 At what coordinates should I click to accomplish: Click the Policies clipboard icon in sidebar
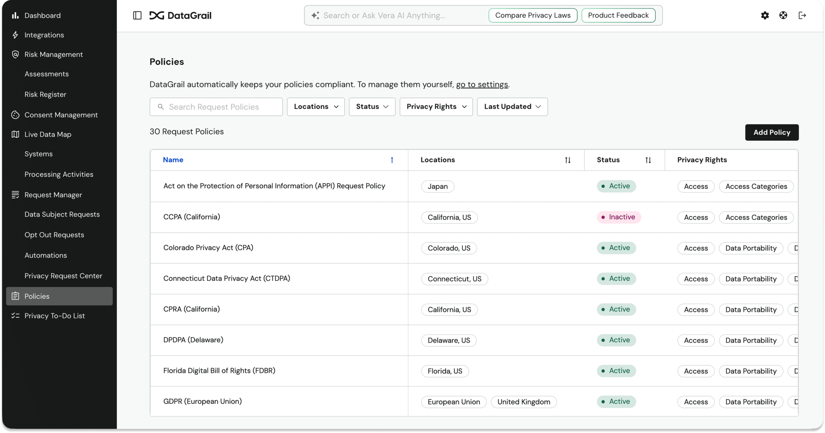pos(15,296)
